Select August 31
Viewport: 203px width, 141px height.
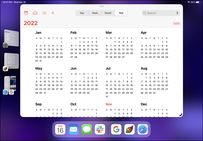(154, 93)
